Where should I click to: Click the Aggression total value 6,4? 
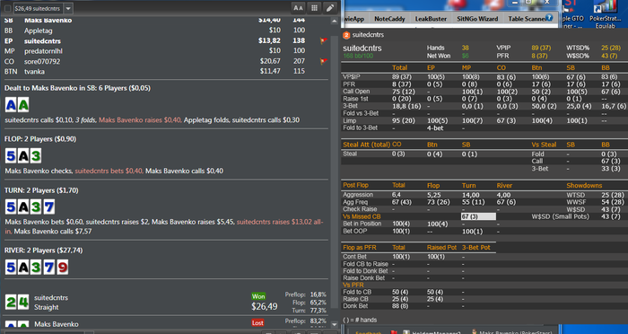click(397, 195)
